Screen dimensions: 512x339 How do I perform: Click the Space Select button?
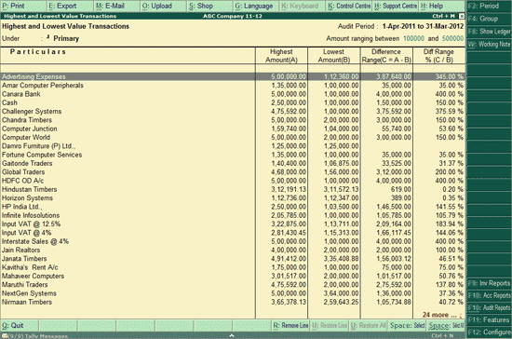tap(407, 325)
